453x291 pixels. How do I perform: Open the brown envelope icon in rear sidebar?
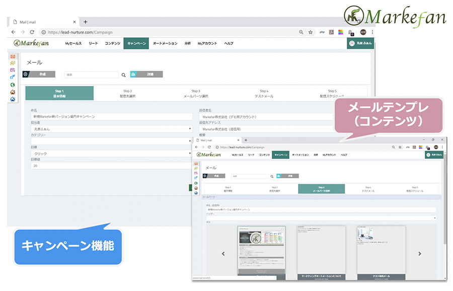point(13,92)
